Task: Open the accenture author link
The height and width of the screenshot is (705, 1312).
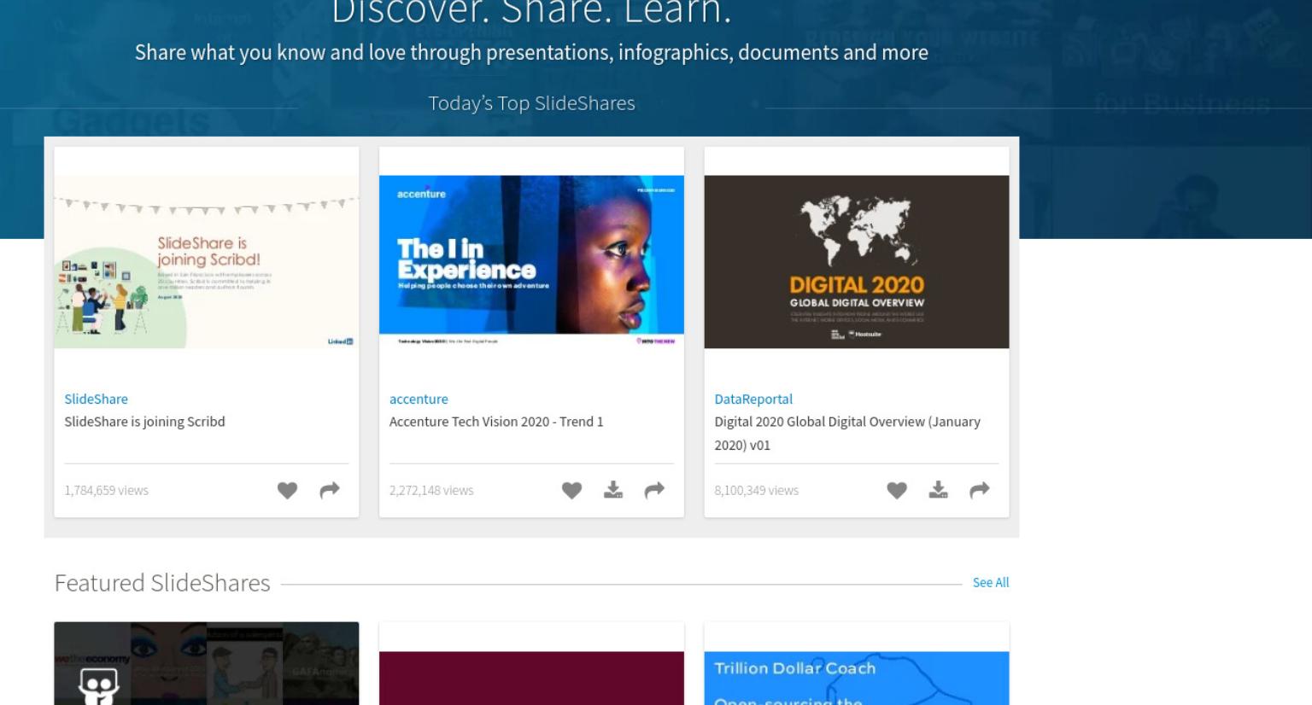Action: pyautogui.click(x=419, y=399)
